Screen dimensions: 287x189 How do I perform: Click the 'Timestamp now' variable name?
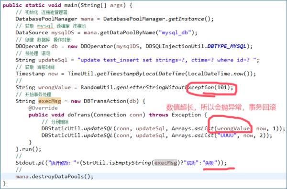coord(53,74)
